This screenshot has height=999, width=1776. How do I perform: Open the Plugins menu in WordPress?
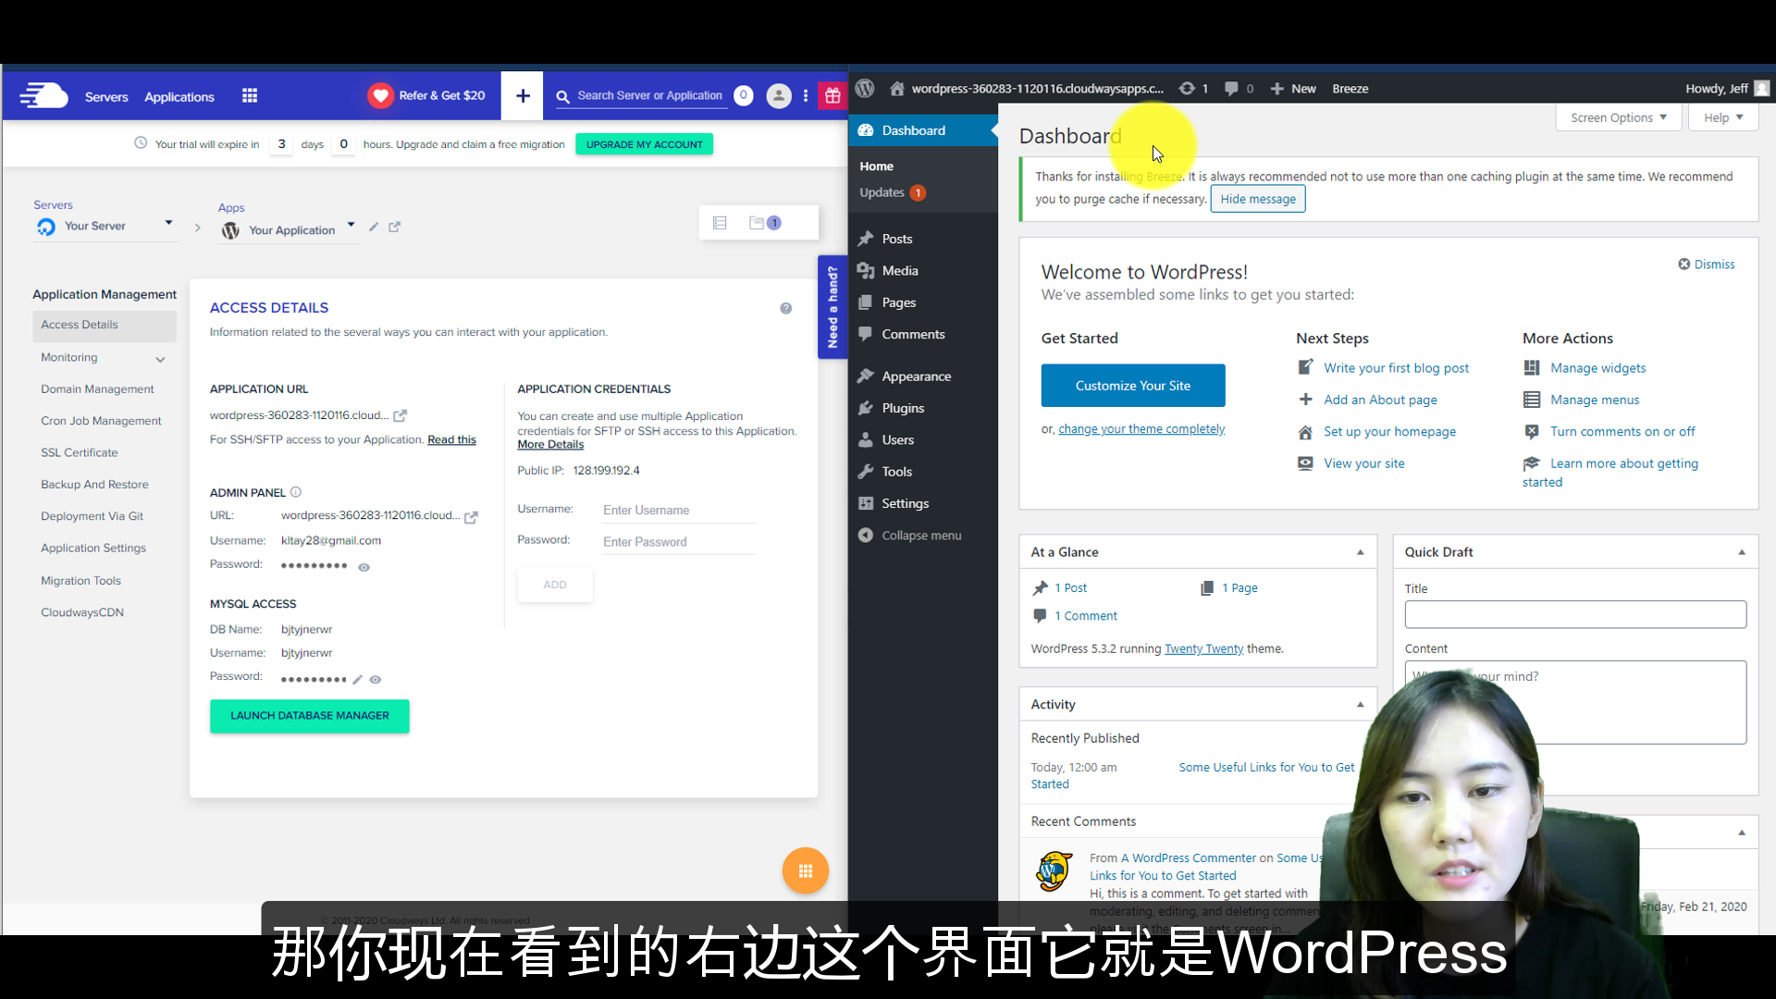coord(902,408)
